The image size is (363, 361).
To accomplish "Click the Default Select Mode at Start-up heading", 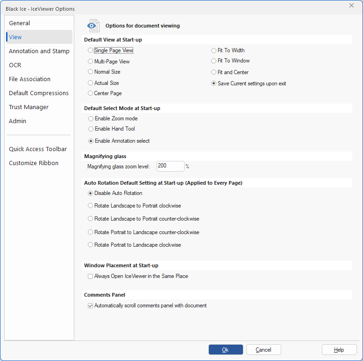I will [x=122, y=108].
